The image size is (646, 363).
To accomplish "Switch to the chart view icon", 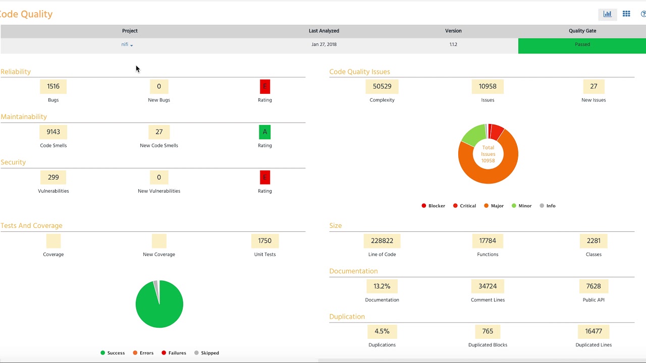I will click(x=607, y=14).
